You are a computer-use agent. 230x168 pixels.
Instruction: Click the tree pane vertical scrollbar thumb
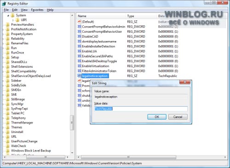point(72,122)
